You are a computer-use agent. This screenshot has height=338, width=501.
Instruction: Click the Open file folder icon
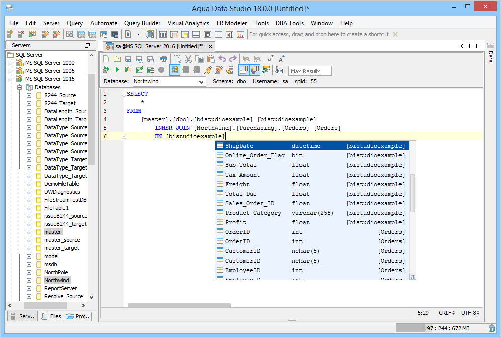point(117,59)
